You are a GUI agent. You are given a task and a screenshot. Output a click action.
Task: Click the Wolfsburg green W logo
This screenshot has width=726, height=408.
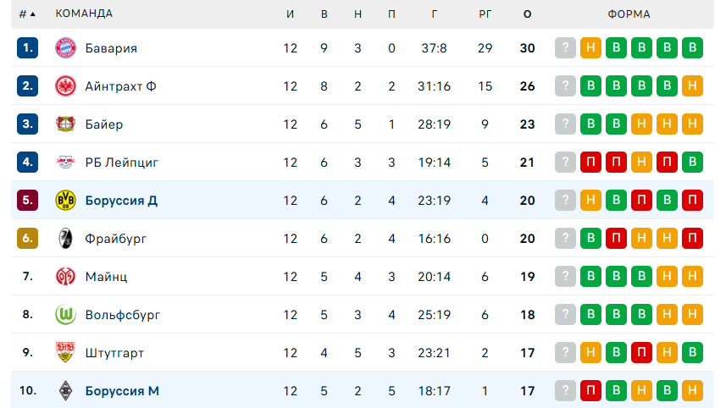point(65,315)
